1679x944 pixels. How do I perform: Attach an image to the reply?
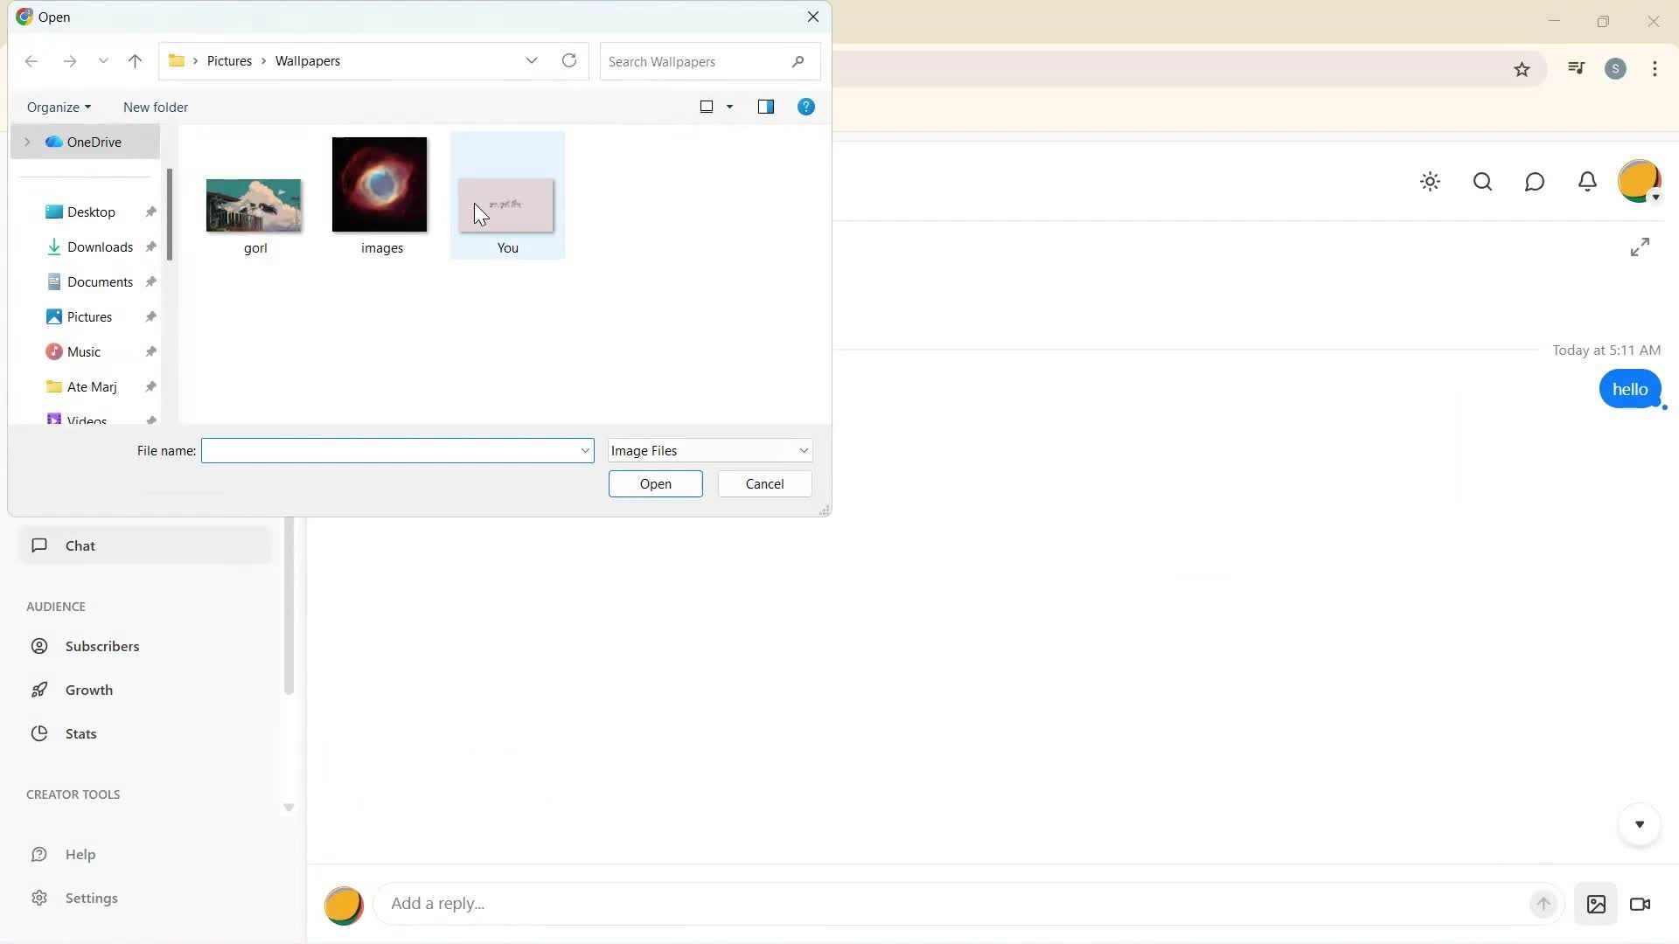click(1596, 905)
